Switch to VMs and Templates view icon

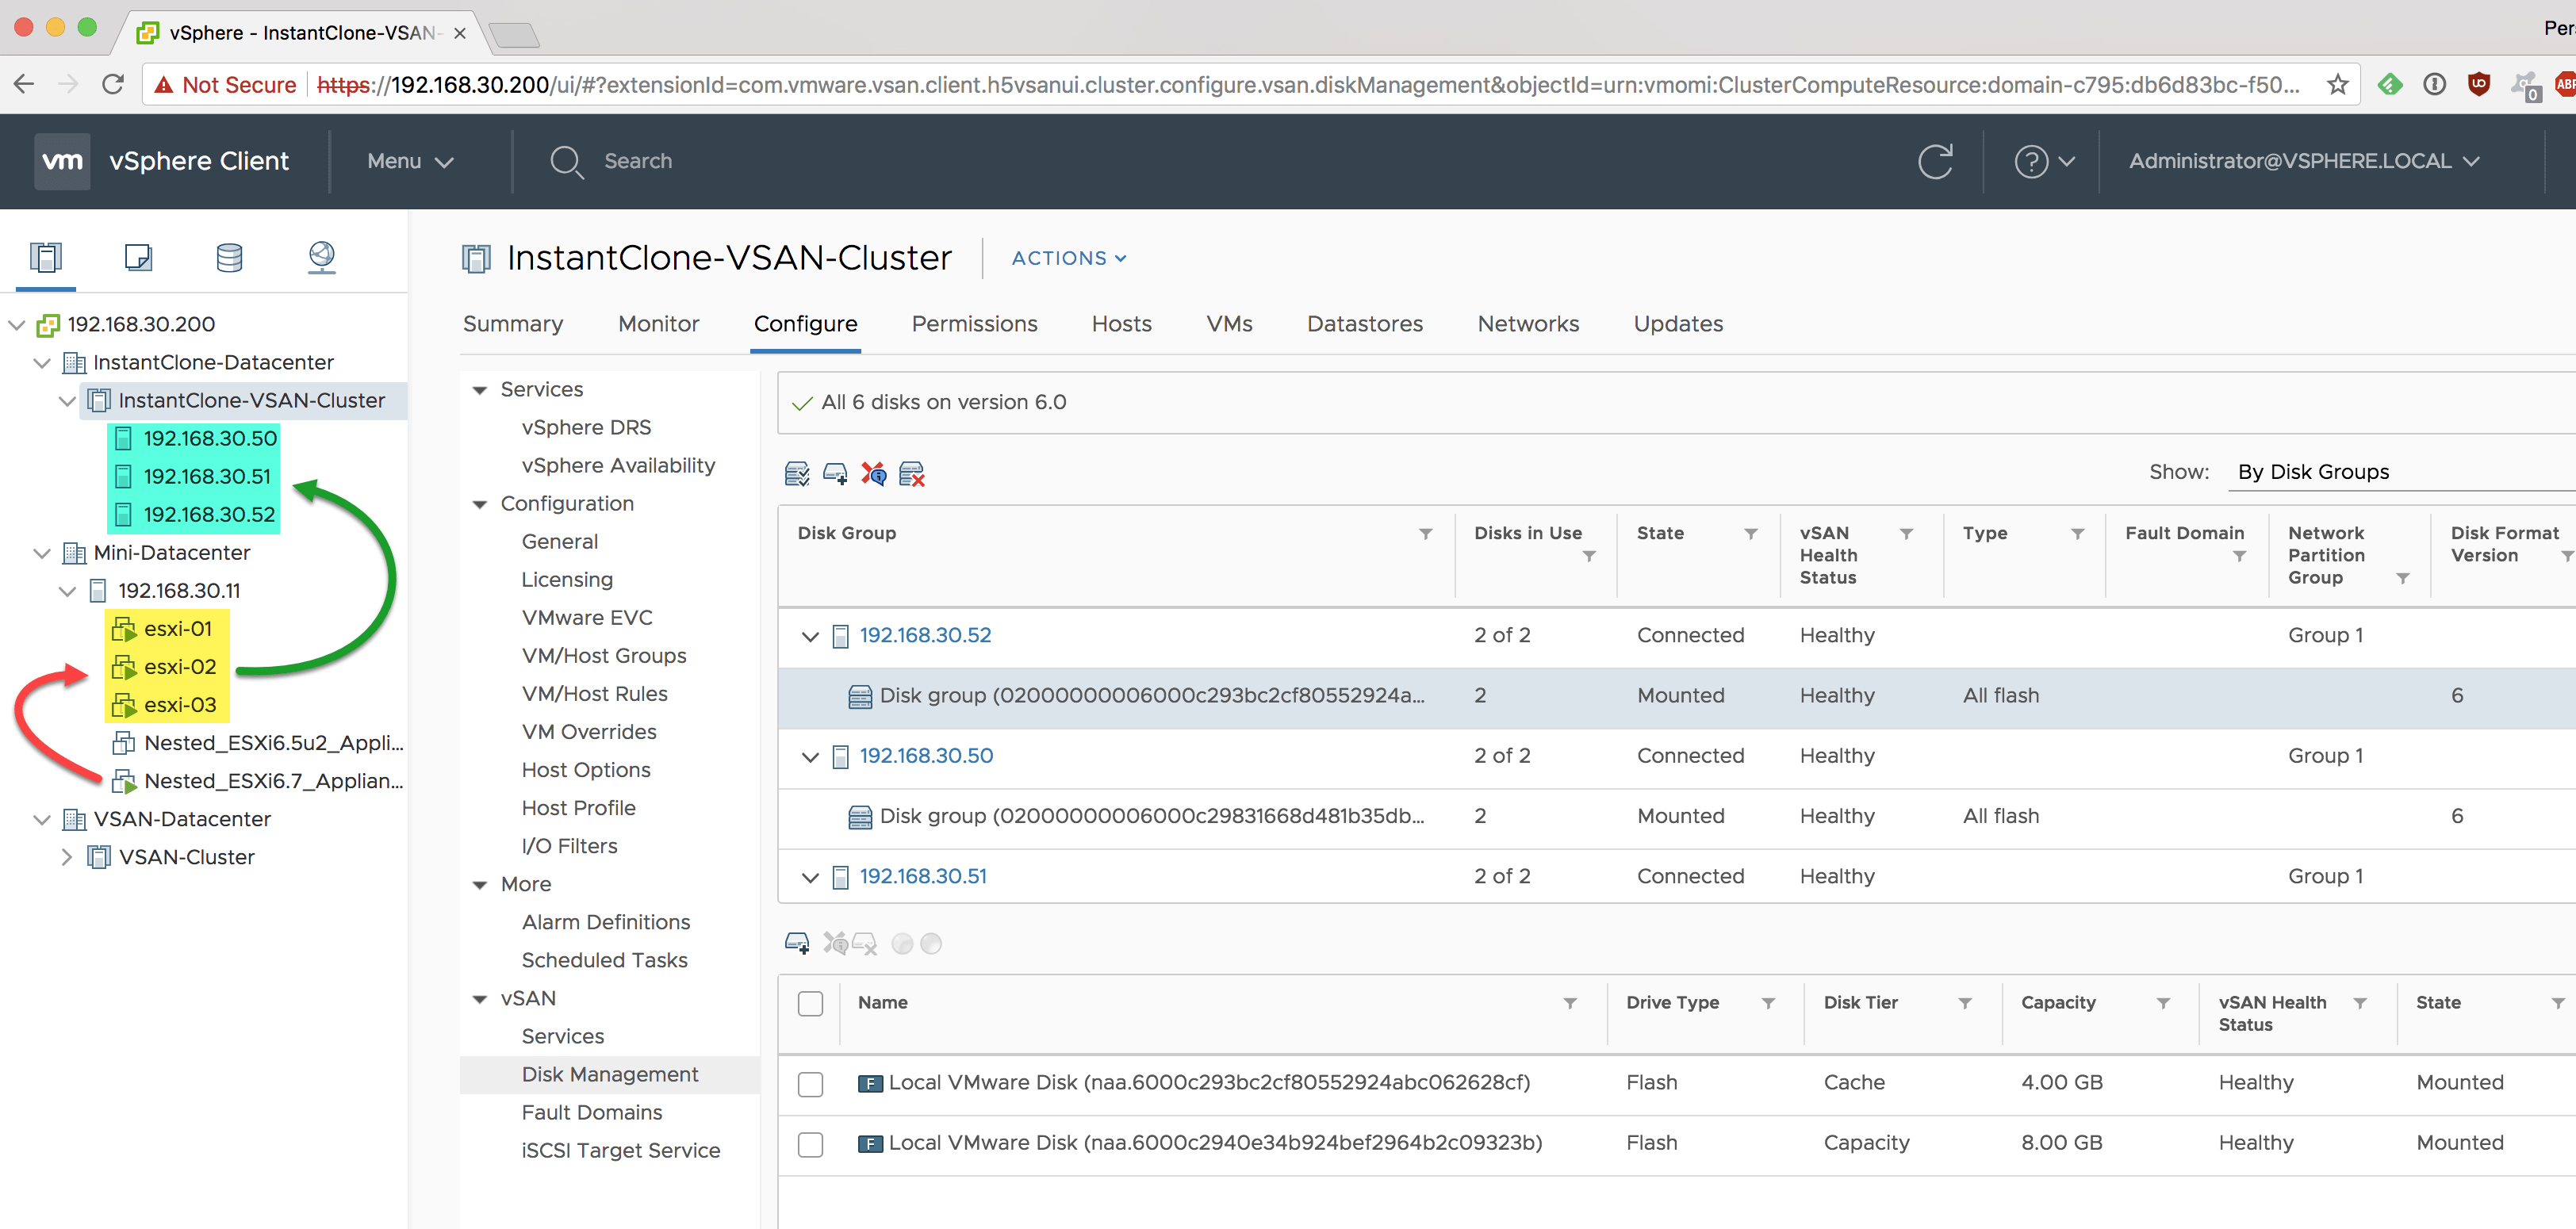tap(138, 258)
